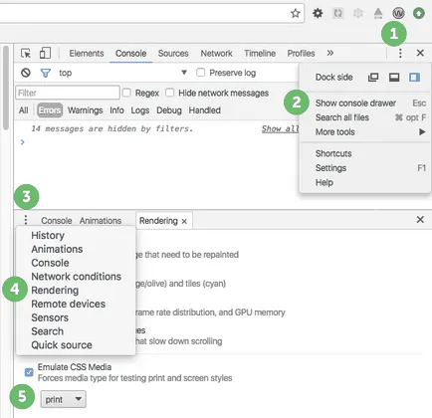Toggle the device toolbar icon
The height and width of the screenshot is (418, 432).
coord(45,53)
